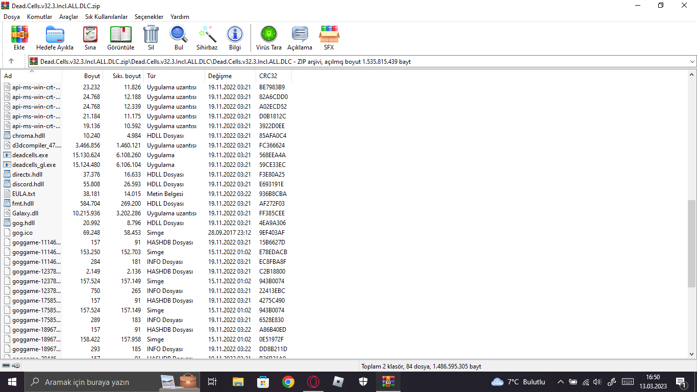Open File Explorer from taskbar

click(x=238, y=382)
